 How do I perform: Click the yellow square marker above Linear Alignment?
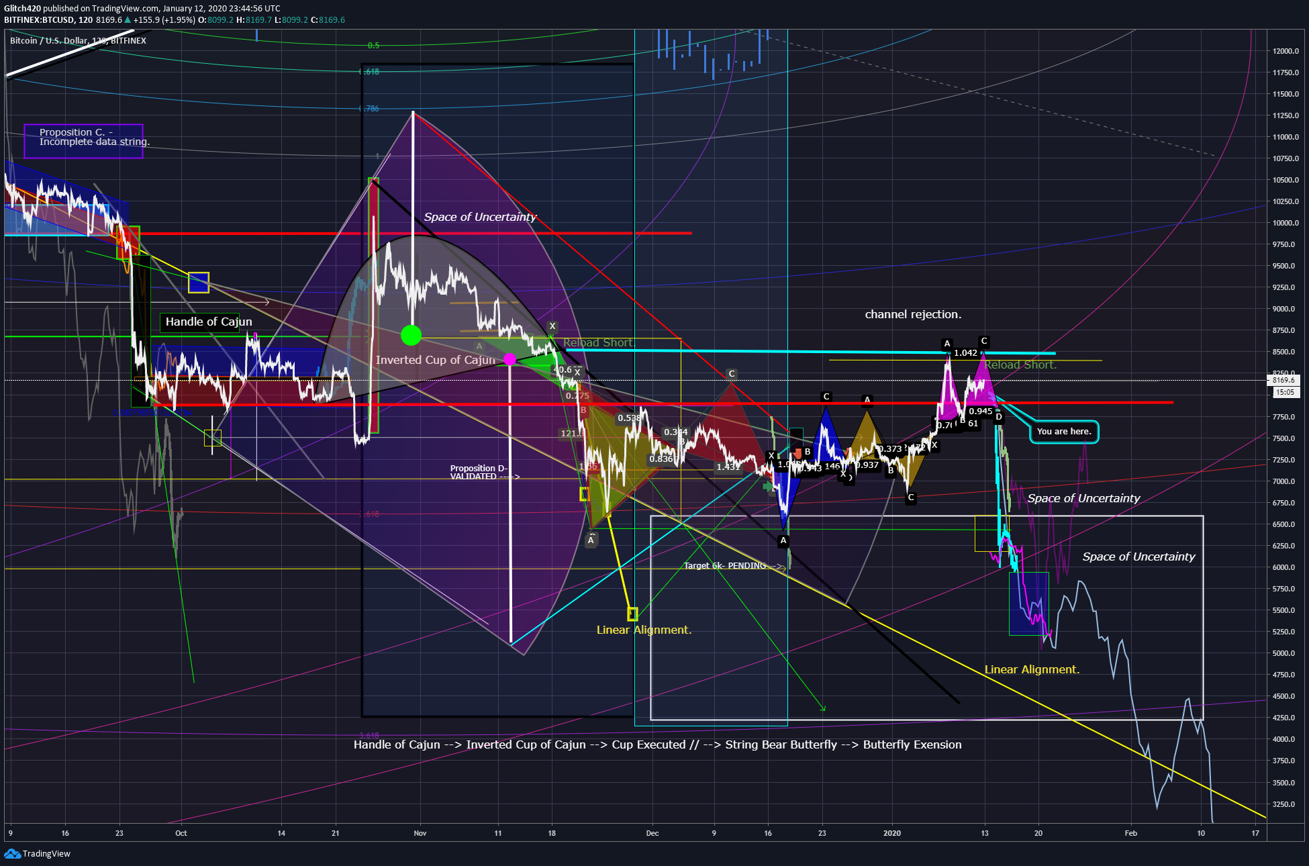[632, 614]
